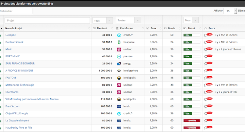245x132 pixels.
Task: Open the A PROPOS D'INNOVENT project link
Action: [x=19, y=71]
